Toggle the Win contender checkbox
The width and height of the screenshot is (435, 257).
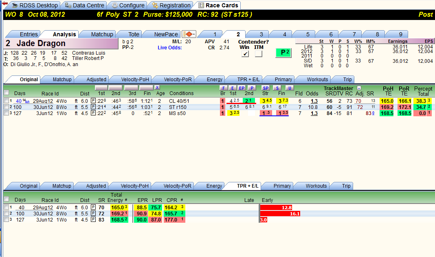pyautogui.click(x=245, y=53)
